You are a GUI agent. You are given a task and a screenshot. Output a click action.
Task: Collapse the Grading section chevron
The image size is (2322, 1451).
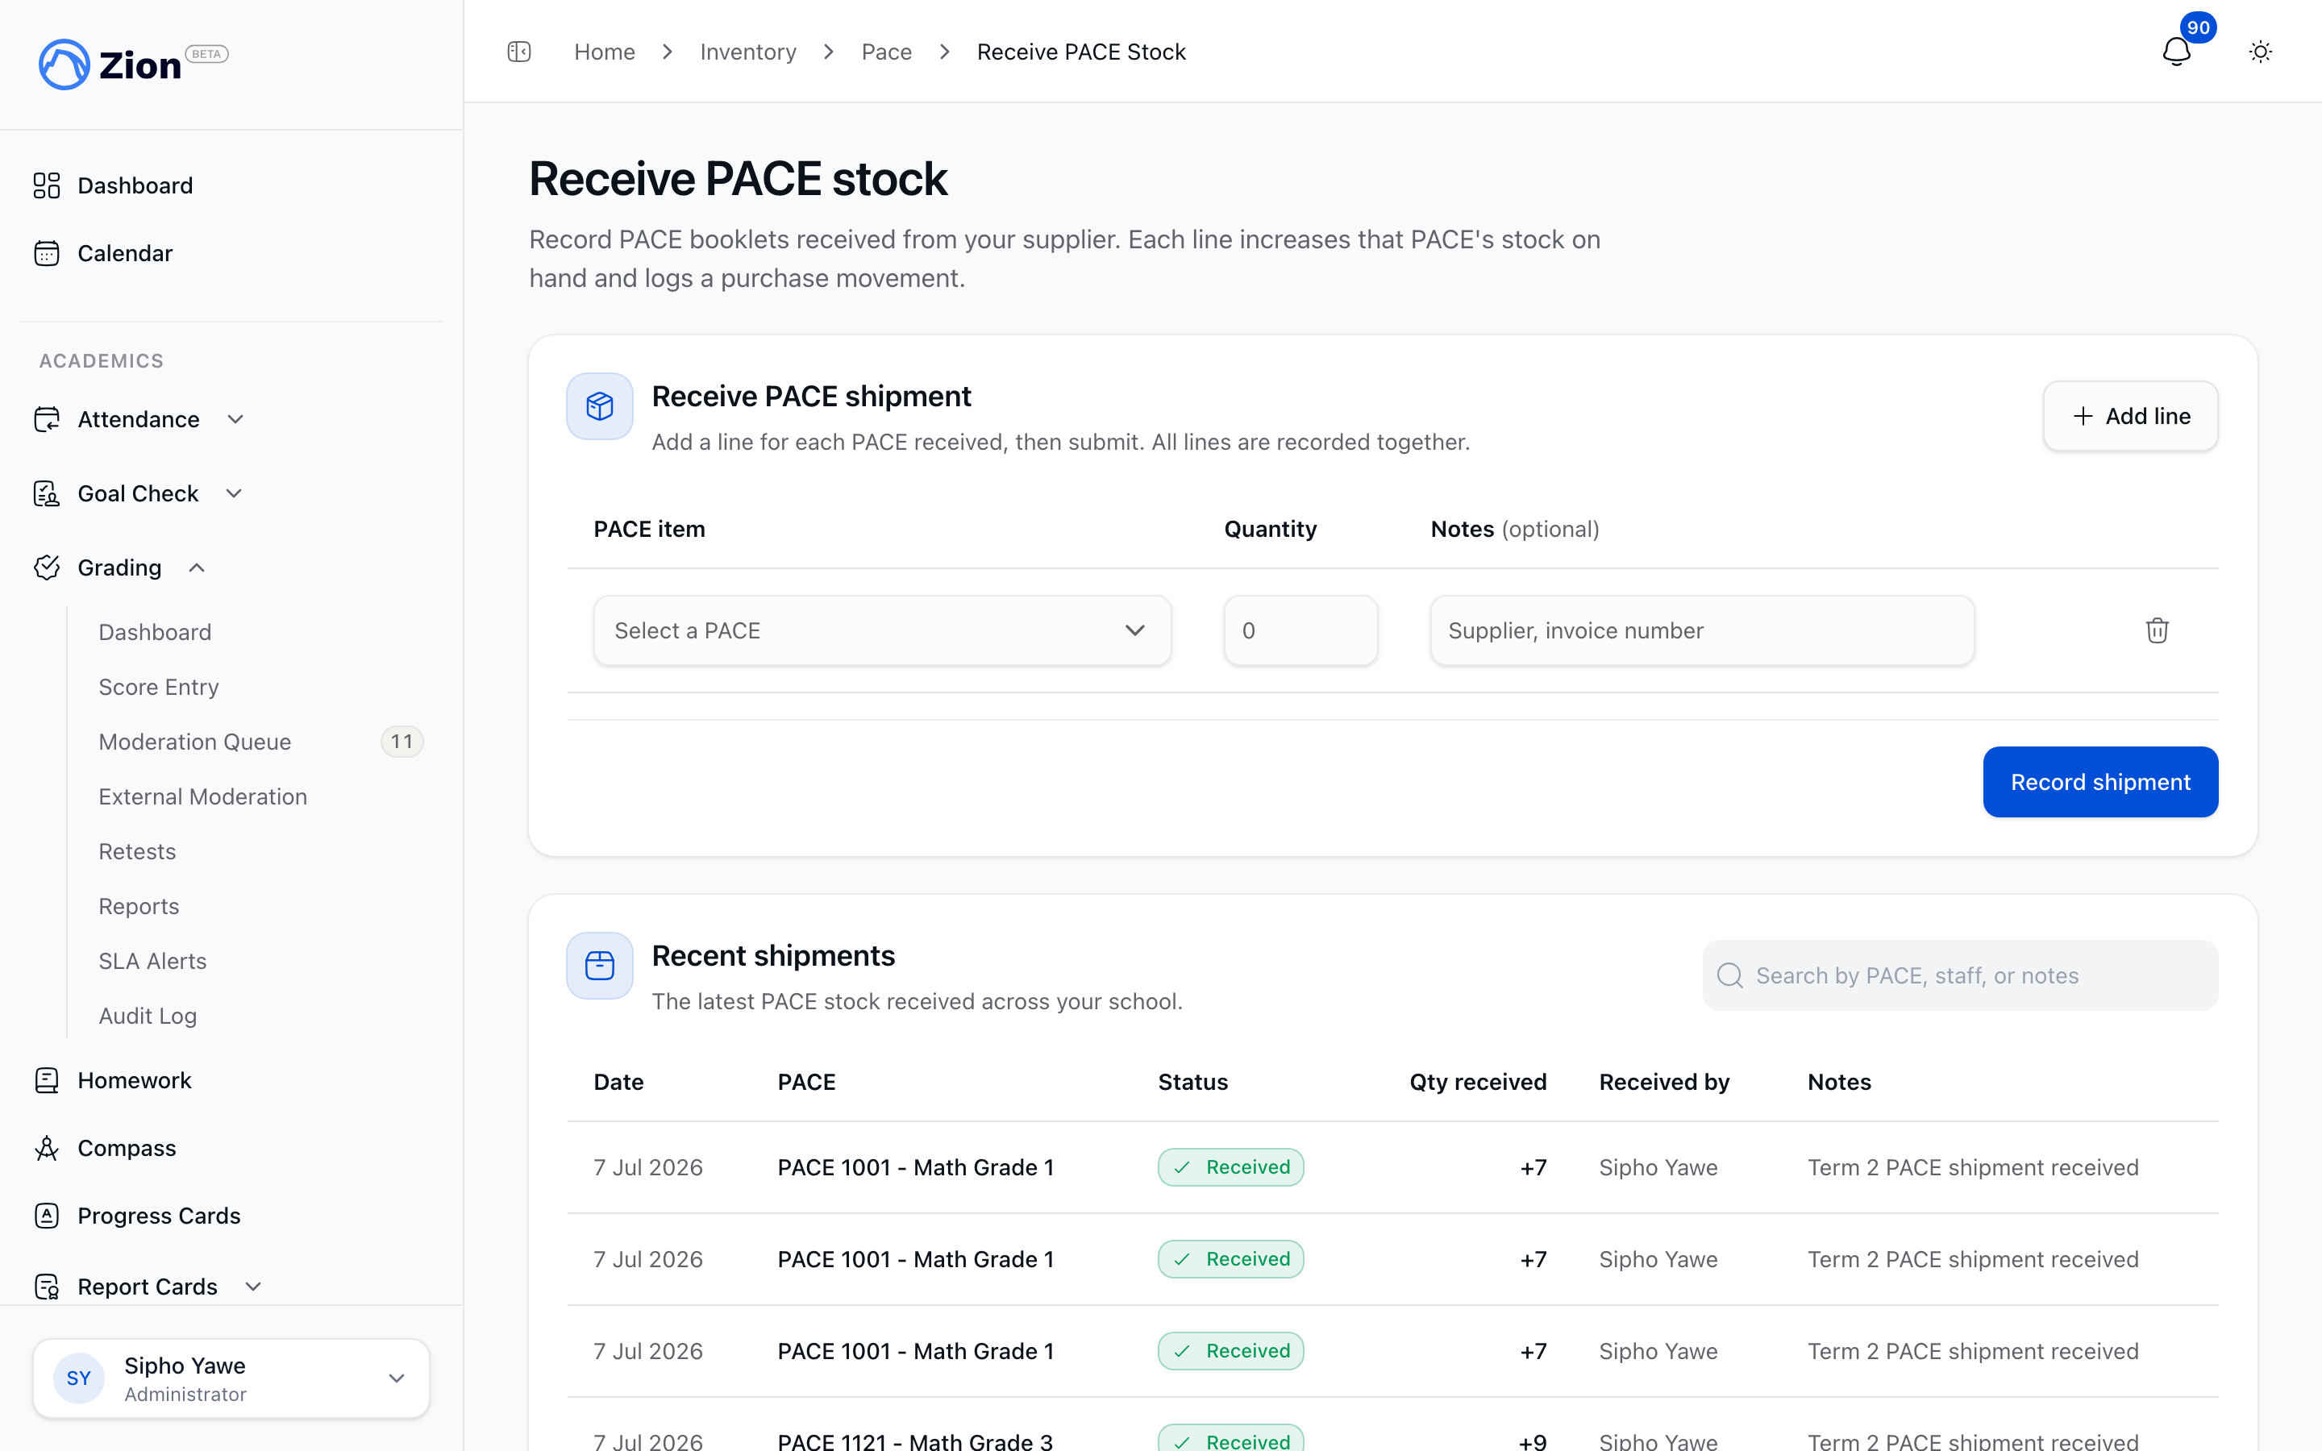[197, 568]
